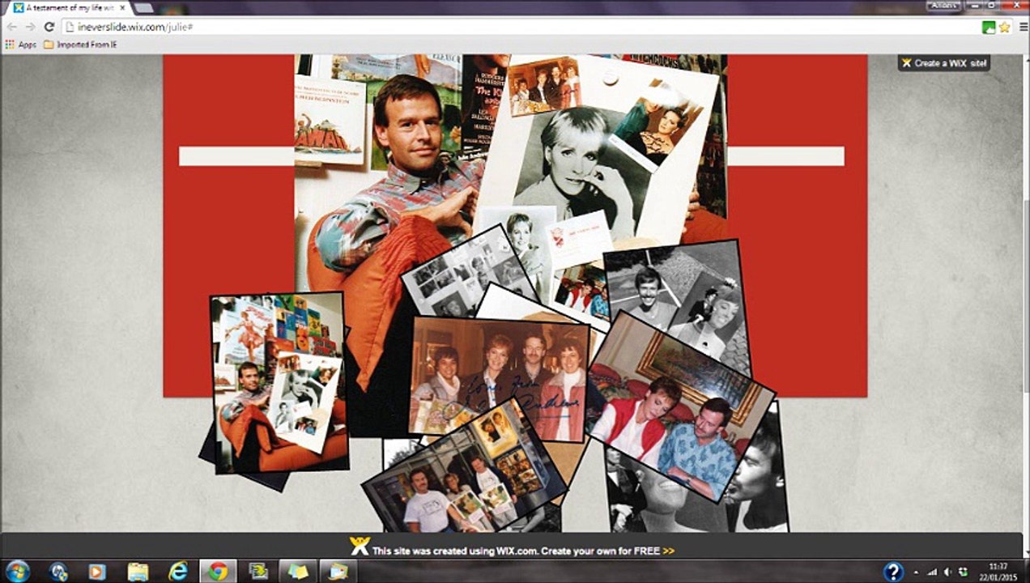Open a new browser tab
The height and width of the screenshot is (583, 1030).
coord(144,8)
